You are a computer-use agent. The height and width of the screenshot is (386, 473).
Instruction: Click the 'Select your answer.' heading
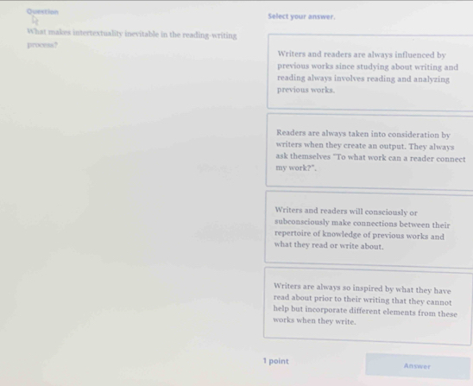pos(301,16)
